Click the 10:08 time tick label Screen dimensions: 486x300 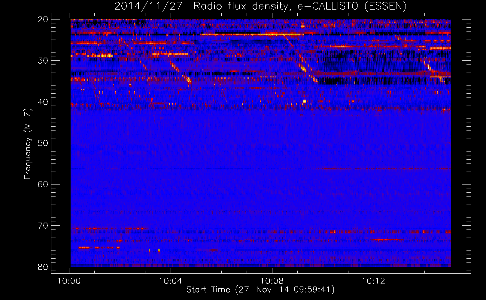pos(272,281)
